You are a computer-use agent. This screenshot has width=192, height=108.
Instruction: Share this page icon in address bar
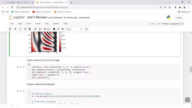tap(165, 7)
